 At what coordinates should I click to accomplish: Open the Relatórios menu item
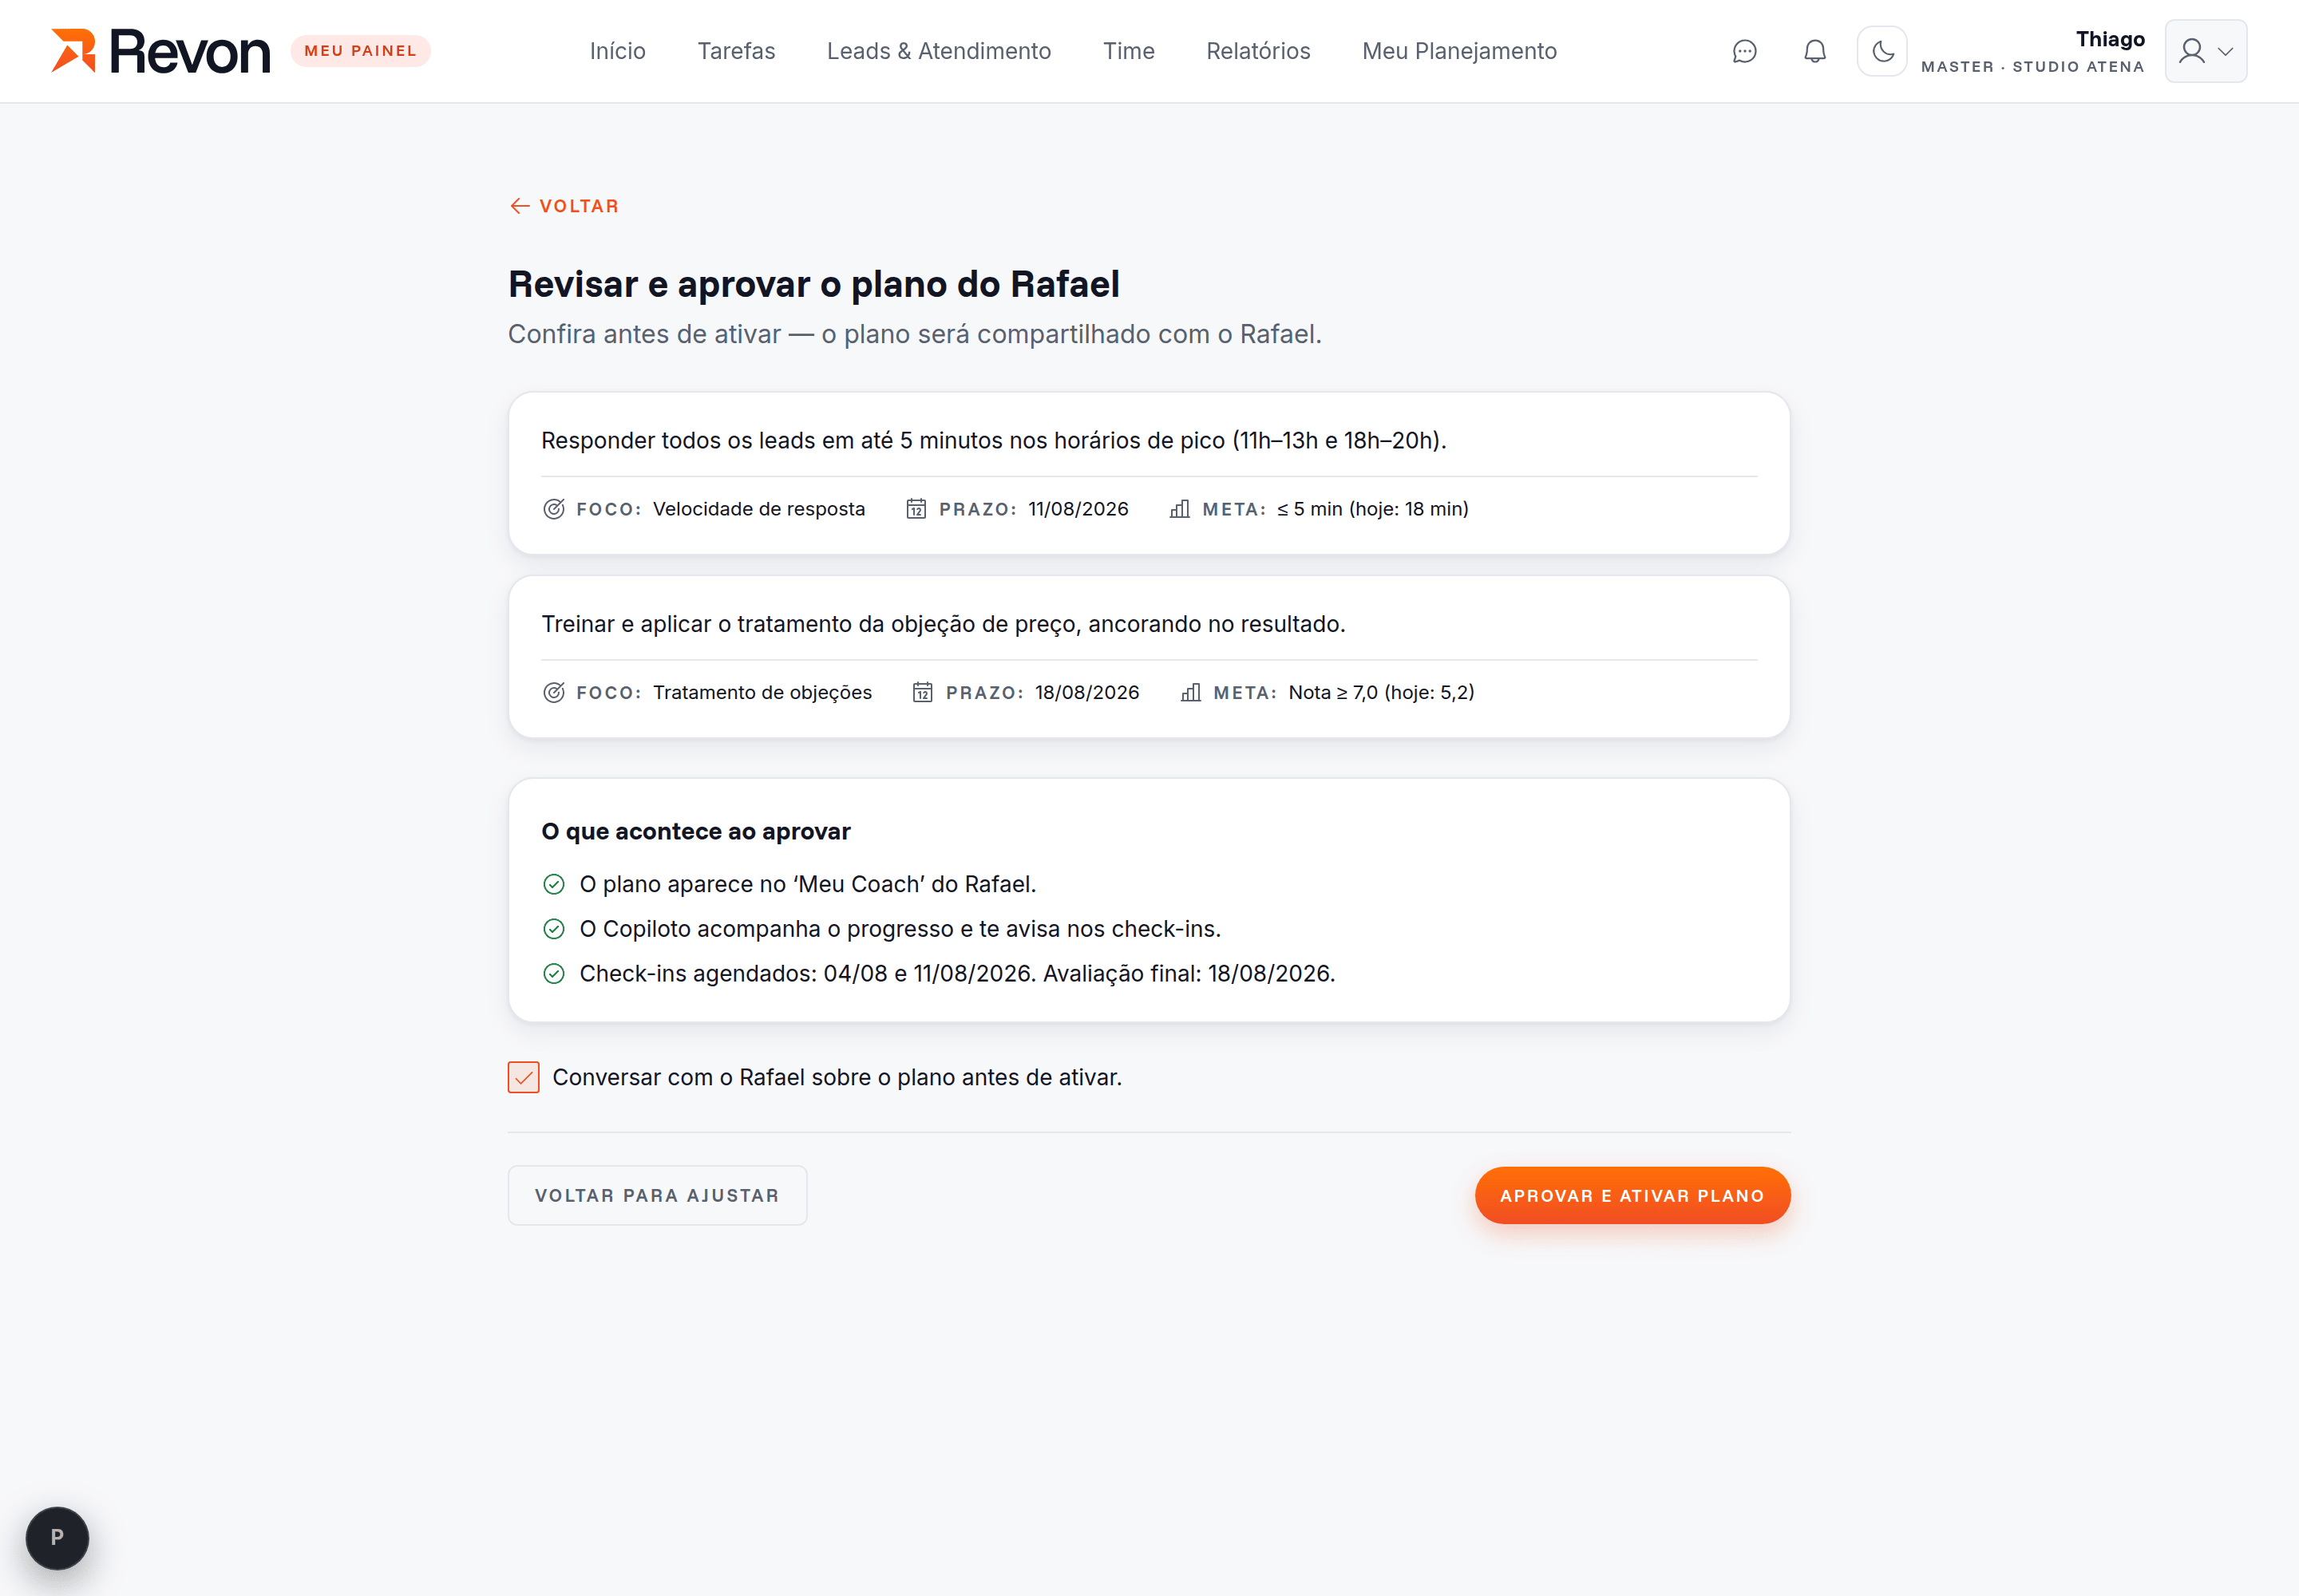coord(1257,51)
